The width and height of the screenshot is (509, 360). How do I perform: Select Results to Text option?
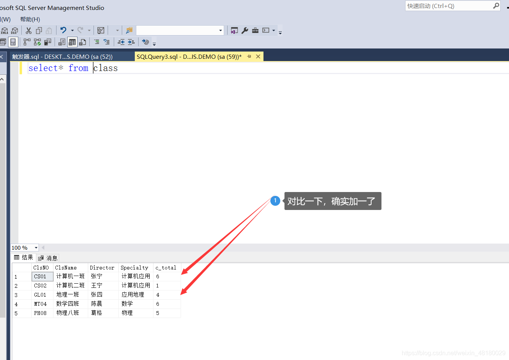62,42
